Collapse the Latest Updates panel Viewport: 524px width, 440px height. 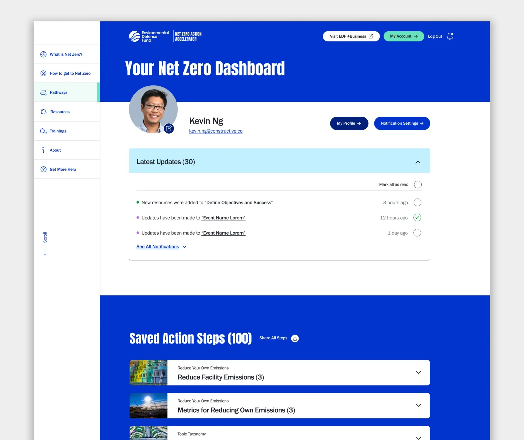point(418,162)
